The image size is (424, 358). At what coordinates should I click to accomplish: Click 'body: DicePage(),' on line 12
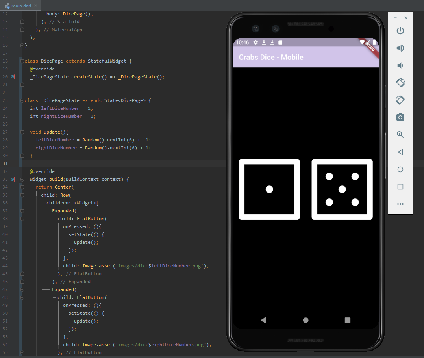pos(70,14)
